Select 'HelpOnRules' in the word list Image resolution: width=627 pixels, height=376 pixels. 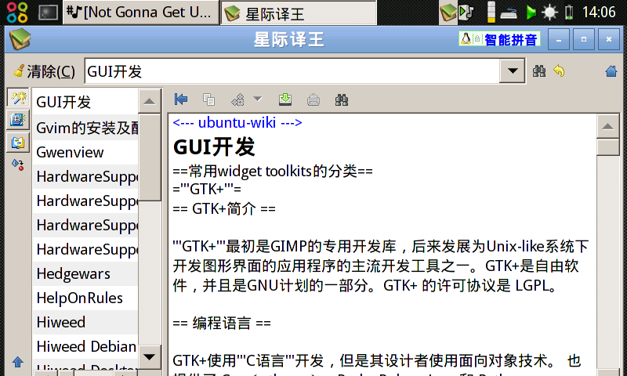coord(85,298)
